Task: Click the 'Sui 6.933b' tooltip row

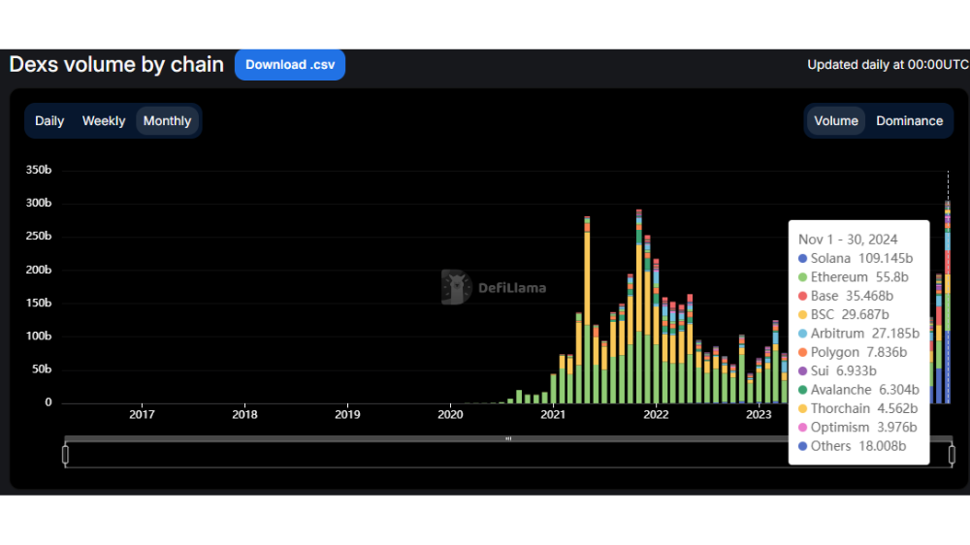Action: (837, 371)
